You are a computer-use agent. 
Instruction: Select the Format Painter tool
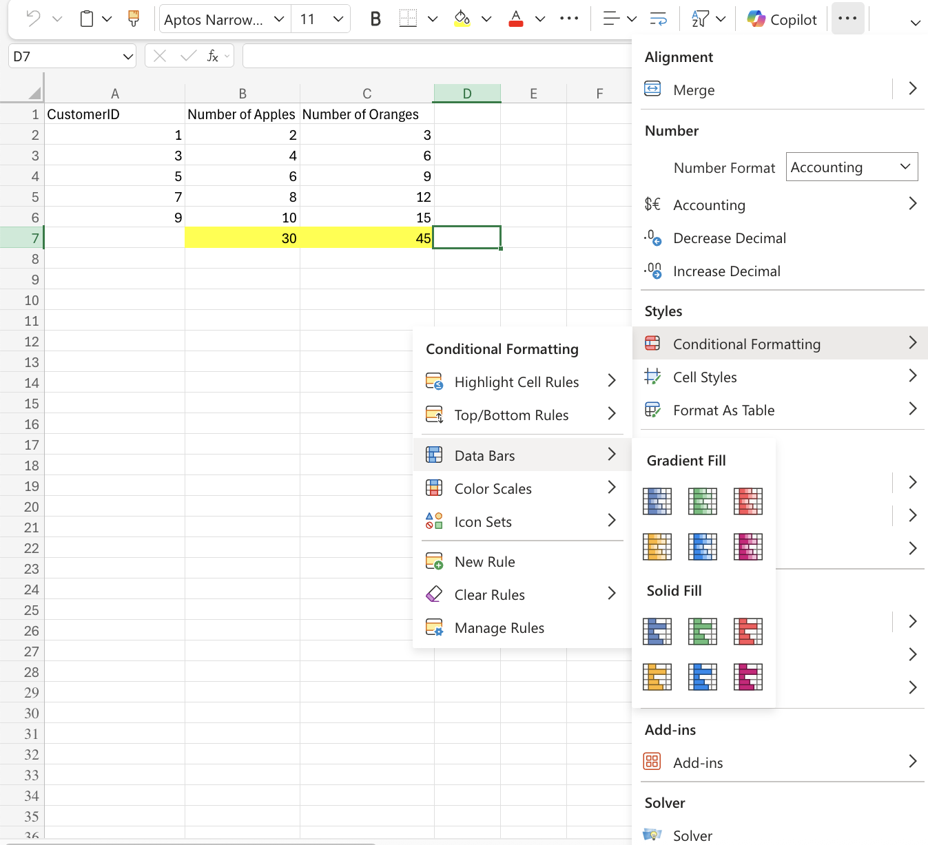coord(133,19)
